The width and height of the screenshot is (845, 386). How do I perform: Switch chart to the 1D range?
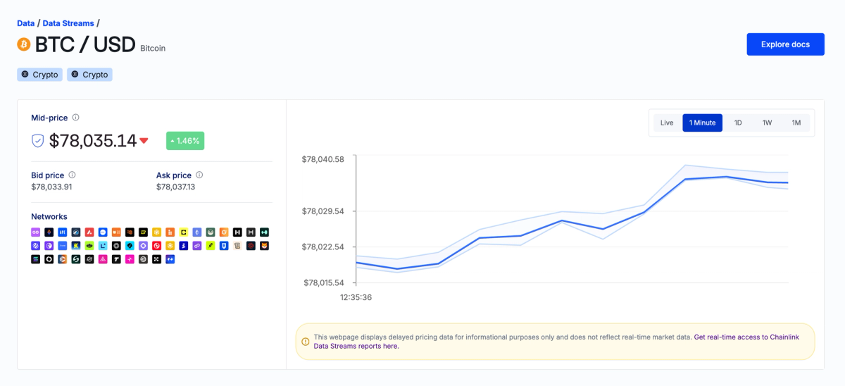pos(738,123)
